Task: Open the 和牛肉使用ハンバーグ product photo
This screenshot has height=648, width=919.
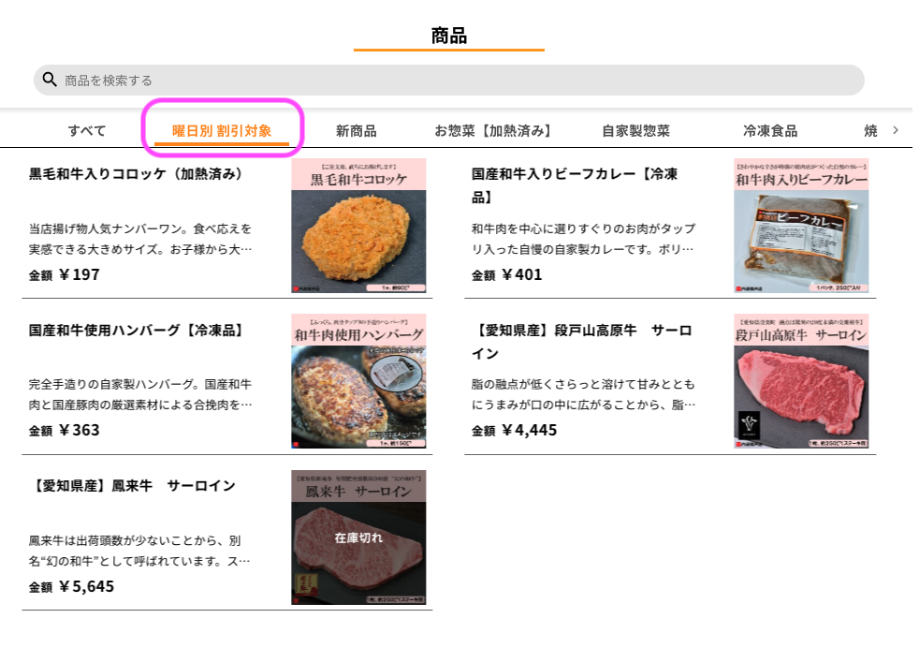Action: (358, 381)
